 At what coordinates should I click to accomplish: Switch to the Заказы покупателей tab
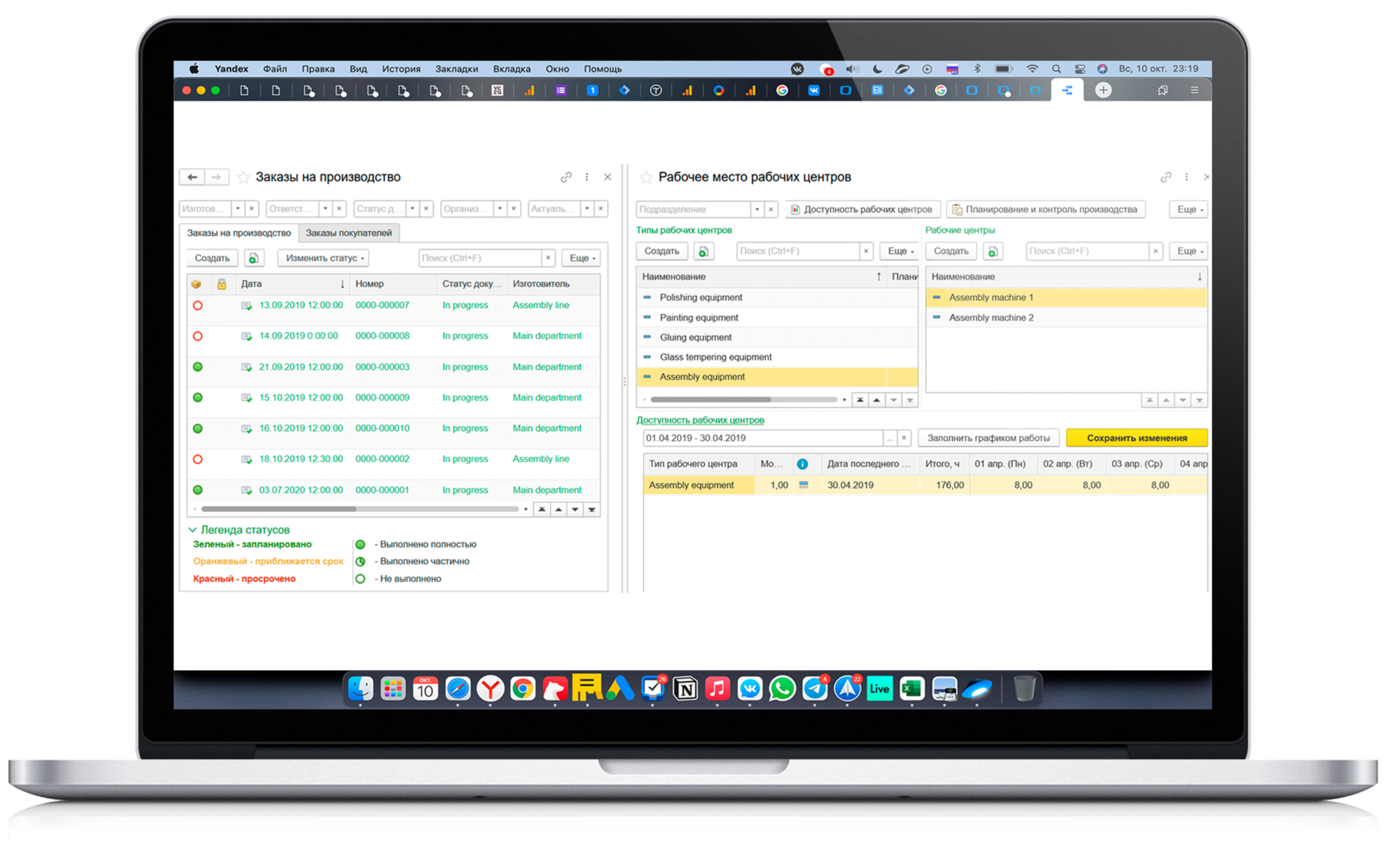(349, 233)
